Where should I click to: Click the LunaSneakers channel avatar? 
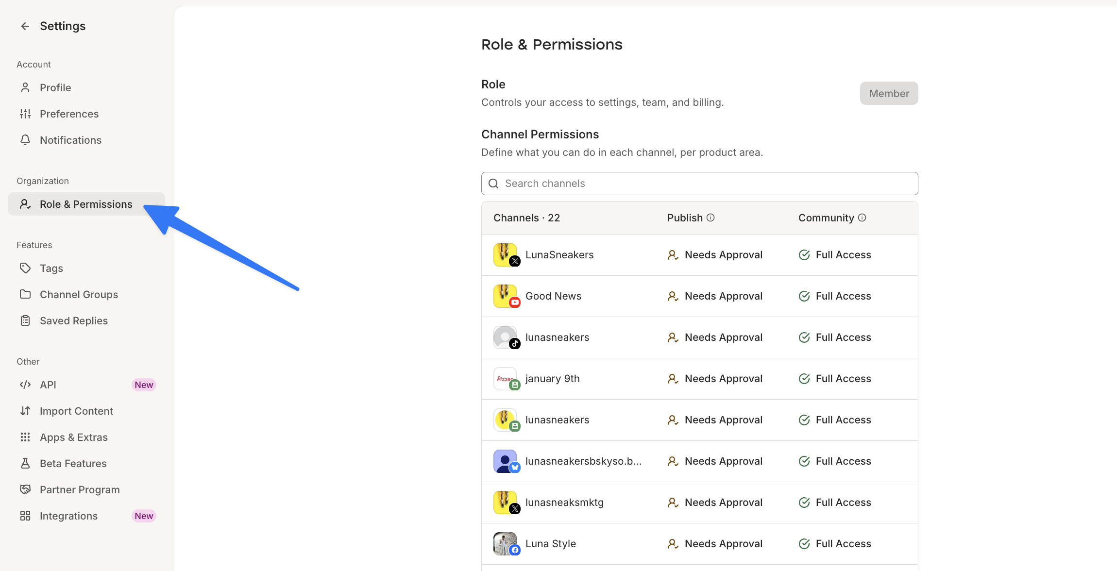click(x=506, y=255)
